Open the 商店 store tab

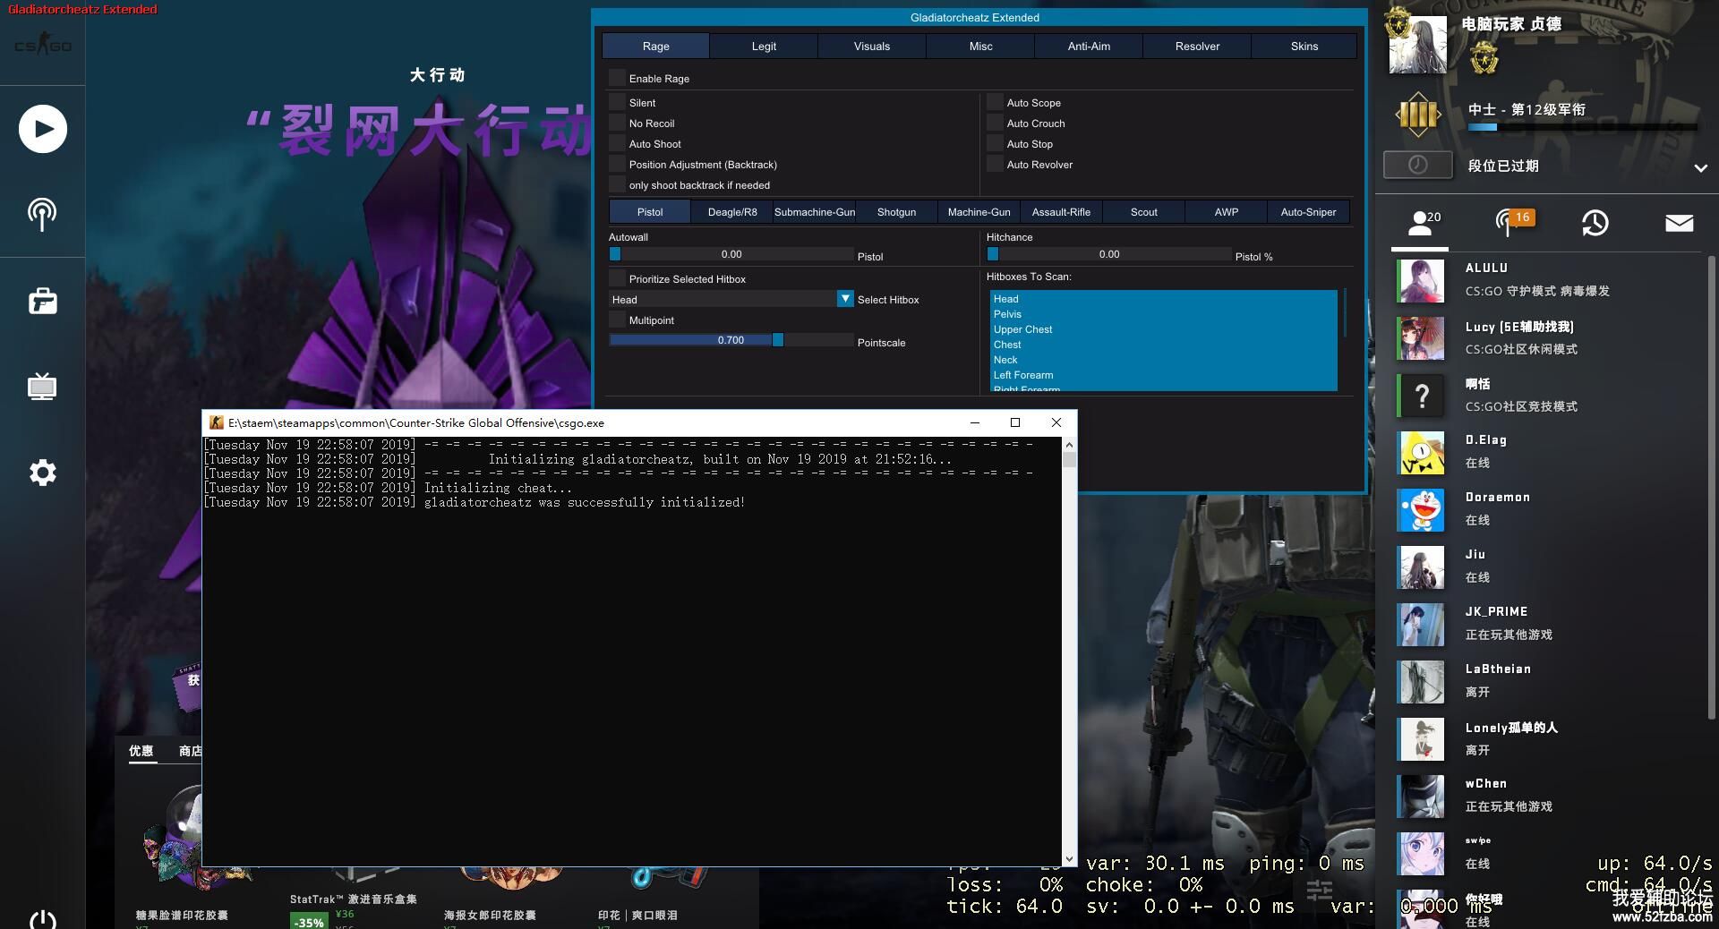click(189, 751)
